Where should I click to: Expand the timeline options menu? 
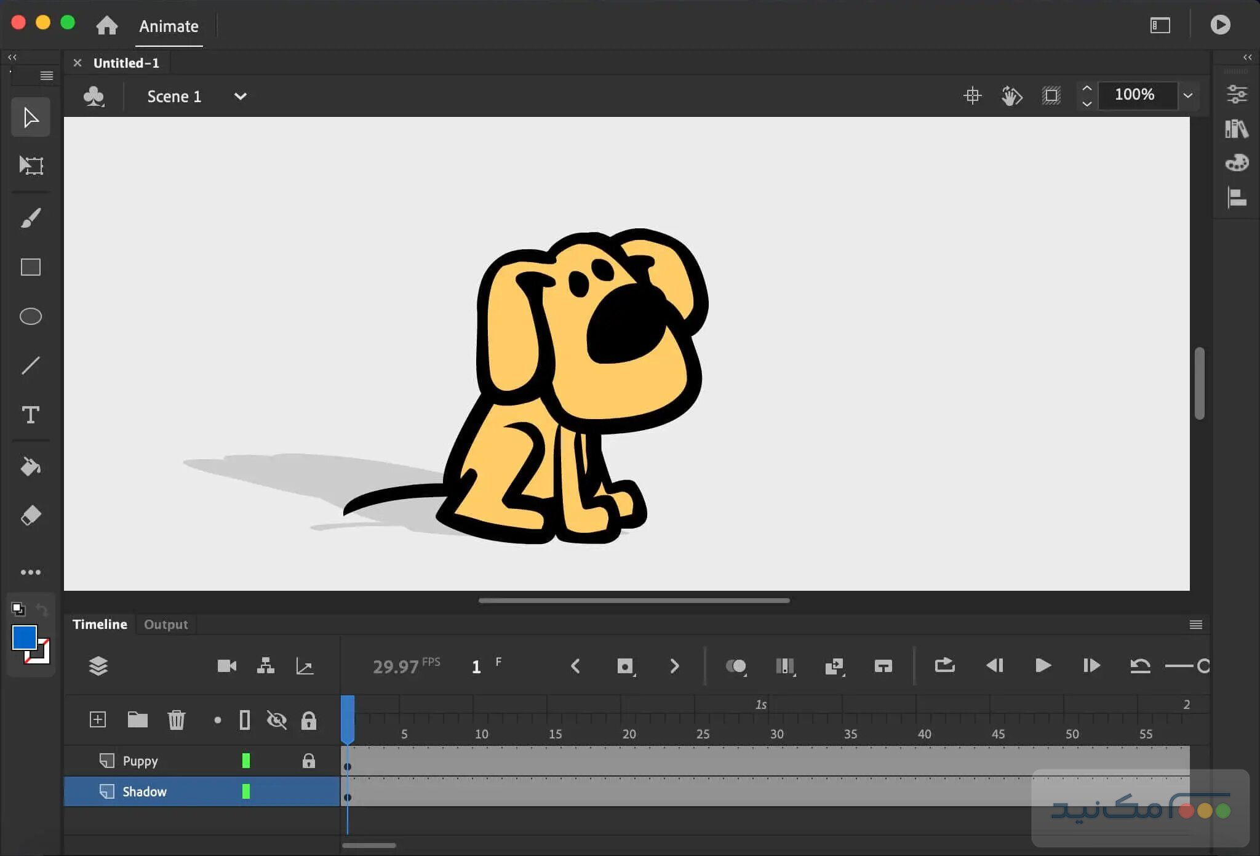pos(1196,625)
